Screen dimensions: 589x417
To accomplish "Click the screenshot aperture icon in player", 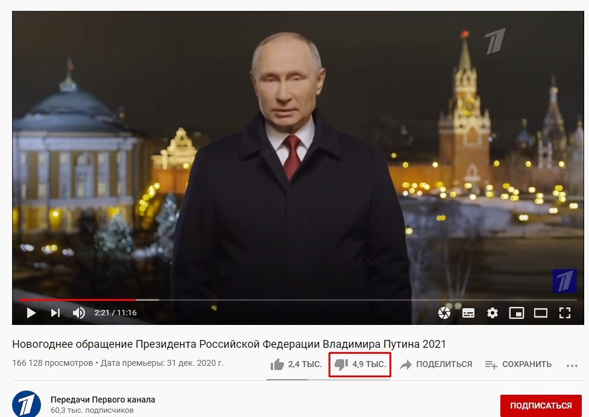I will pos(444,313).
